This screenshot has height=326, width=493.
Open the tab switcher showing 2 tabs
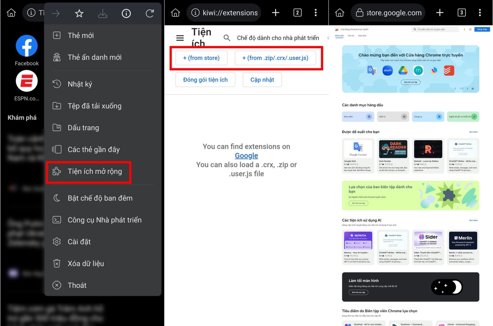tap(297, 13)
